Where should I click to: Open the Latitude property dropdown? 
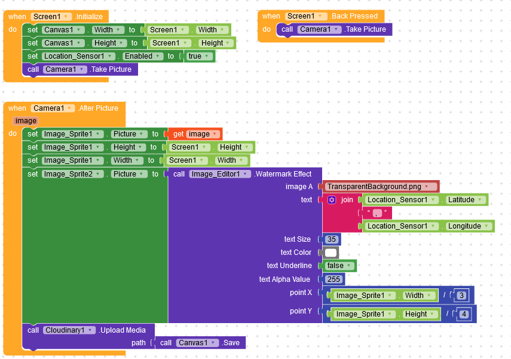(465, 200)
